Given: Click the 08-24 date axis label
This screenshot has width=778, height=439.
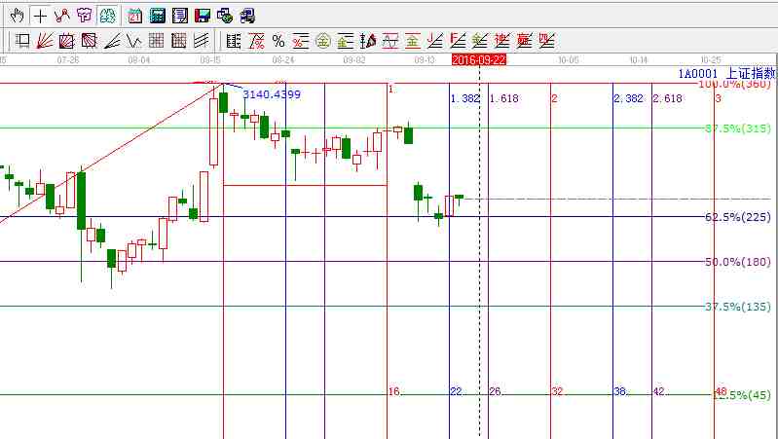Looking at the screenshot, I should 282,60.
